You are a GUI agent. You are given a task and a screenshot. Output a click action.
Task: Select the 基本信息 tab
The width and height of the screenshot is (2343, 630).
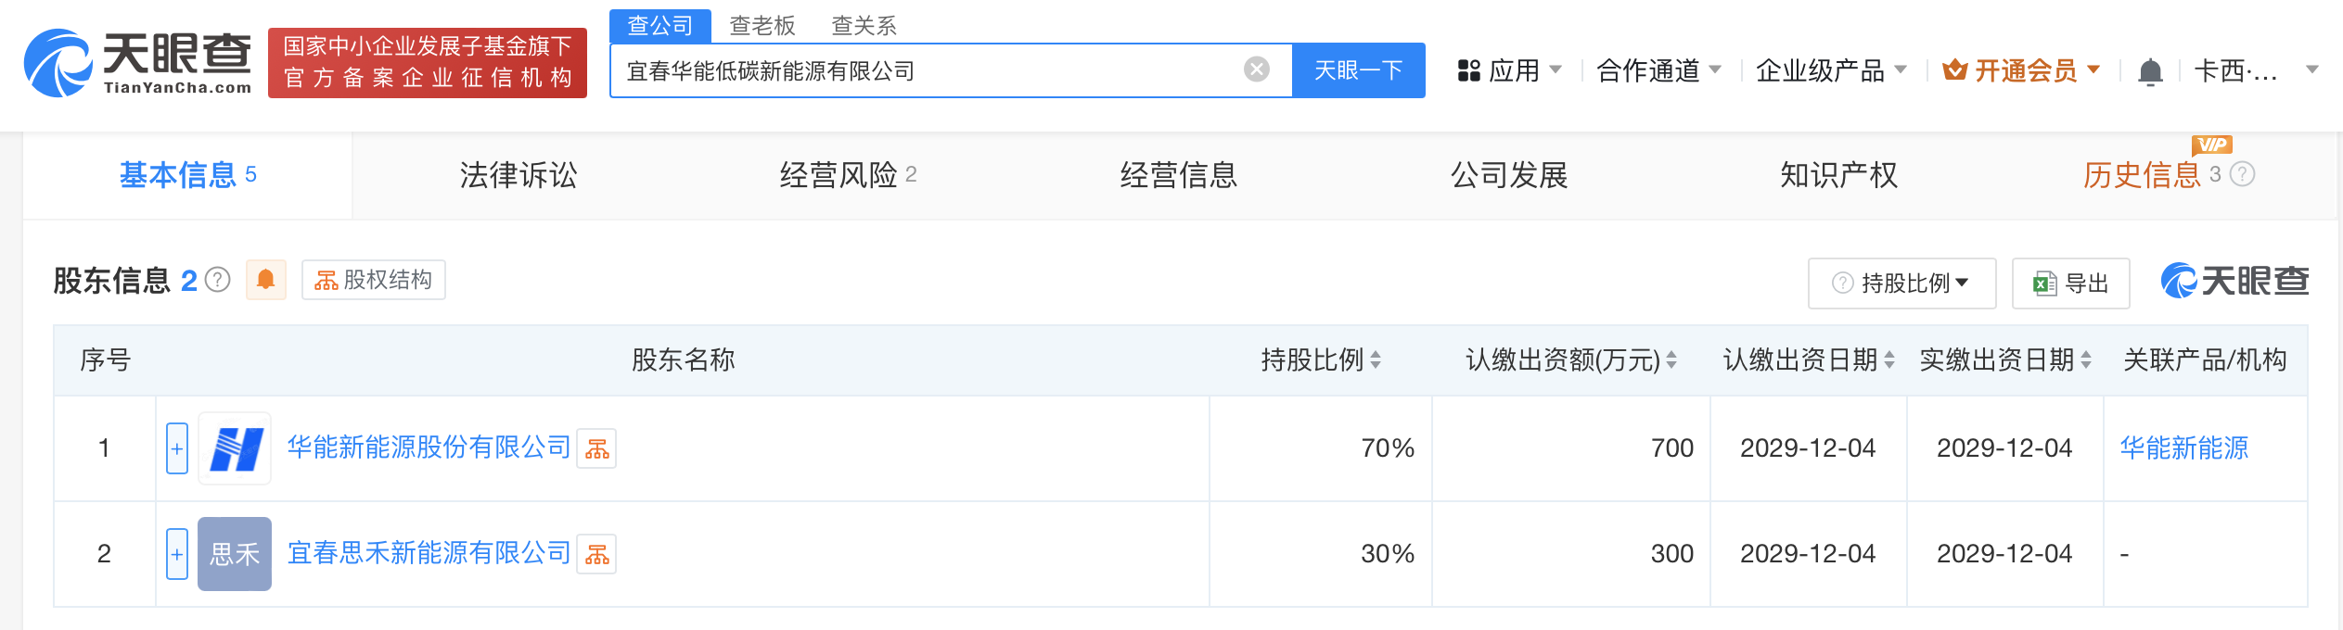pos(188,175)
